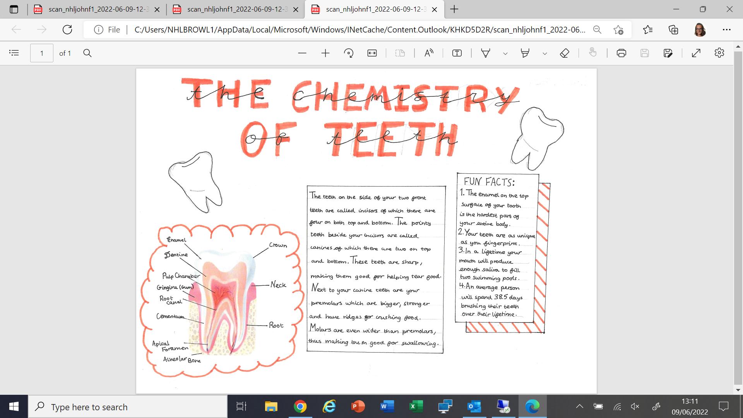Click the Print icon

[x=621, y=53]
